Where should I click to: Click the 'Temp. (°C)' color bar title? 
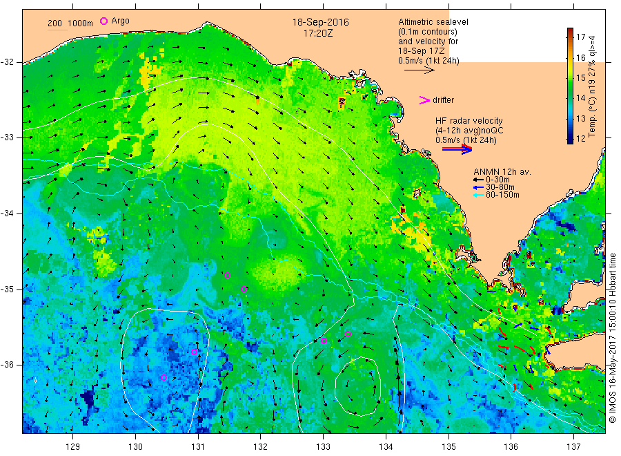592,116
